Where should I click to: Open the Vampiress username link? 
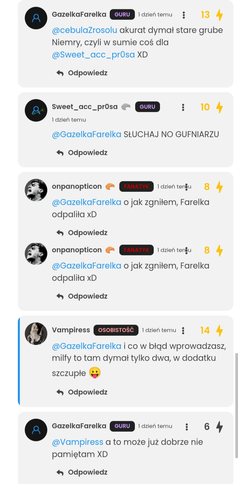71,330
